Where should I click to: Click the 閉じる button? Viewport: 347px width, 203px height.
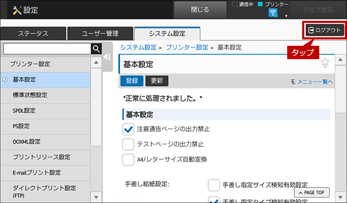200,10
